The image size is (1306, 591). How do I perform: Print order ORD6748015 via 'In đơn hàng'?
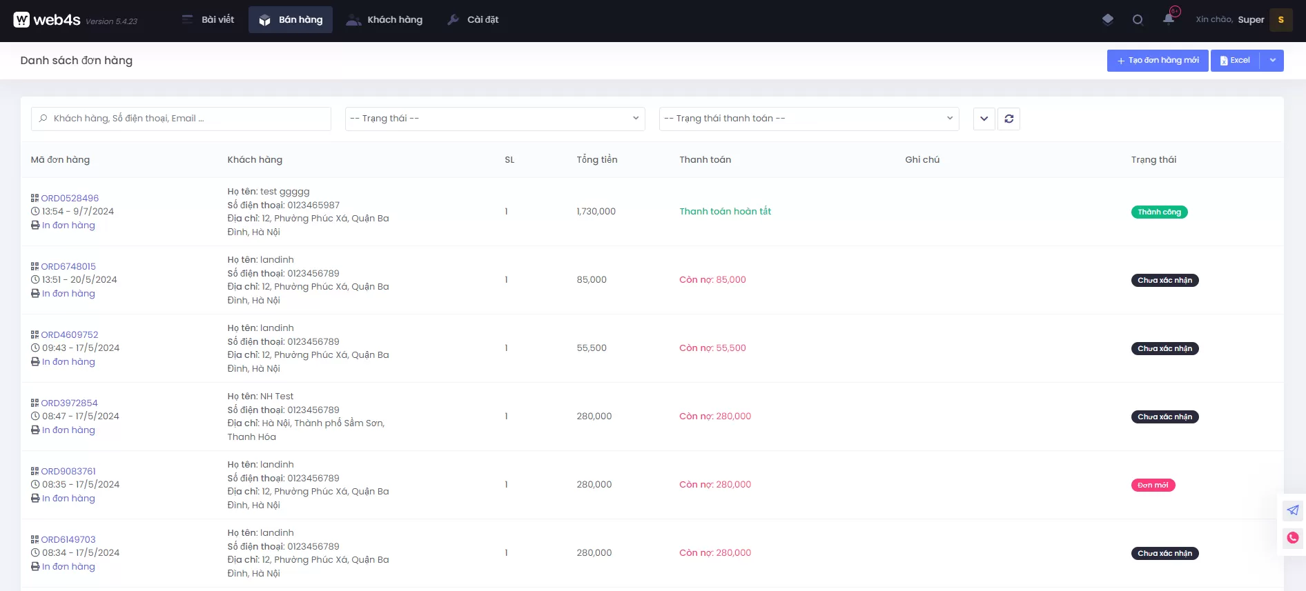pos(68,294)
